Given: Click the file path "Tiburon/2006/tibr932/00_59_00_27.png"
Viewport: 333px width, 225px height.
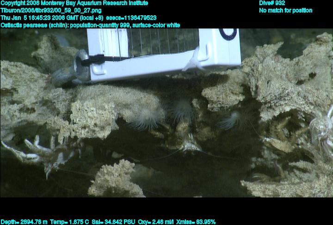Looking at the screenshot, I should click(x=51, y=11).
